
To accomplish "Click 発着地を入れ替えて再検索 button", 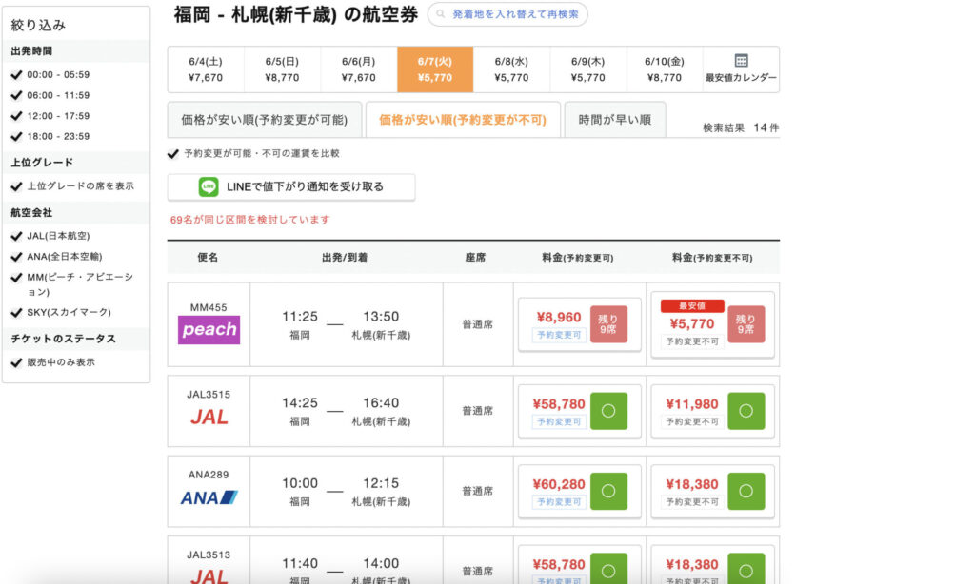I will 507,14.
